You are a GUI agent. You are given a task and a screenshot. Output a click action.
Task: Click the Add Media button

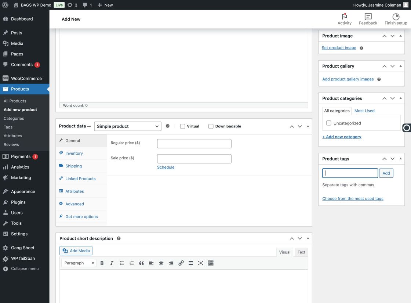tap(76, 251)
